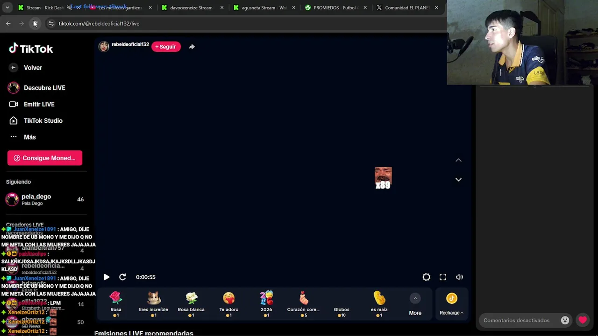Open Descubre LIVE
Screen dimensions: 598x336
click(x=36, y=88)
